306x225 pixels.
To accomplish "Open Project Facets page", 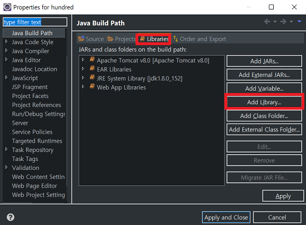I will (30, 96).
